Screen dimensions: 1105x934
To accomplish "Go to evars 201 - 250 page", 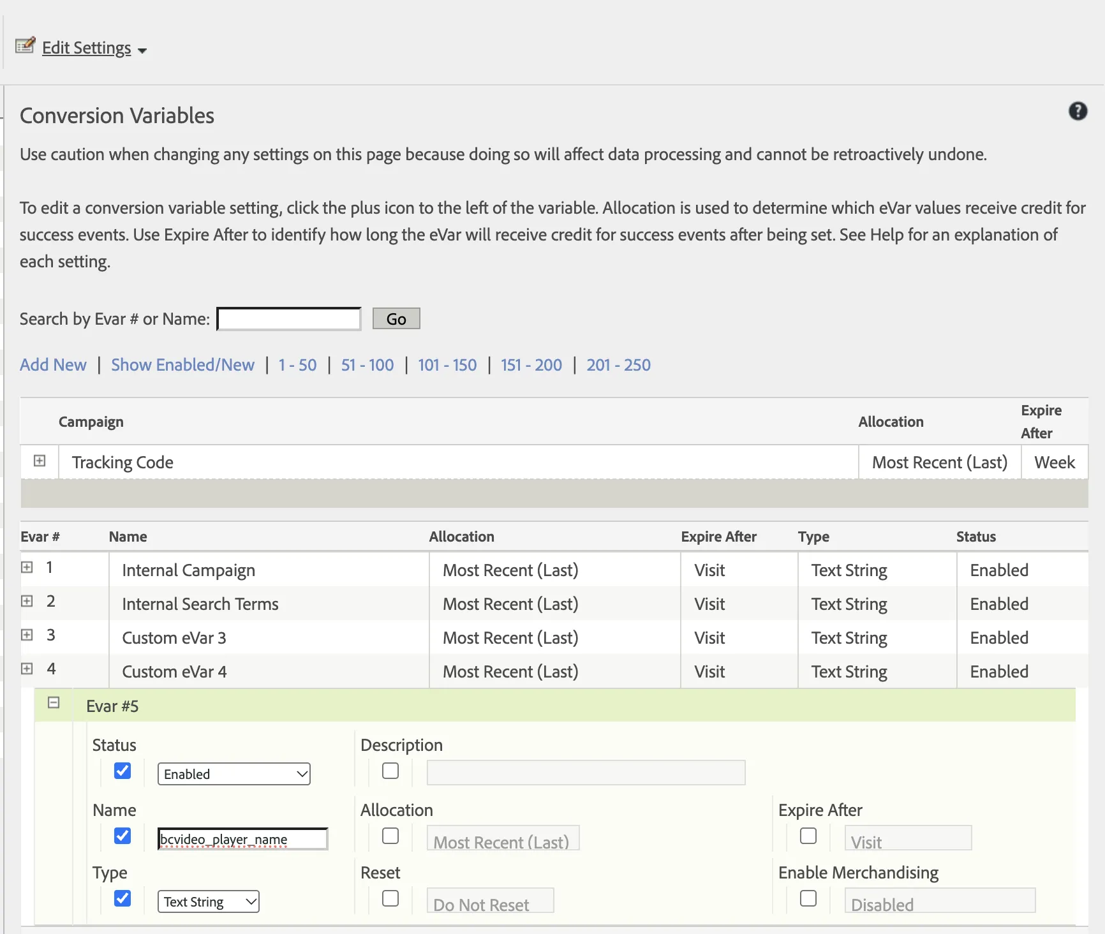I will (619, 365).
